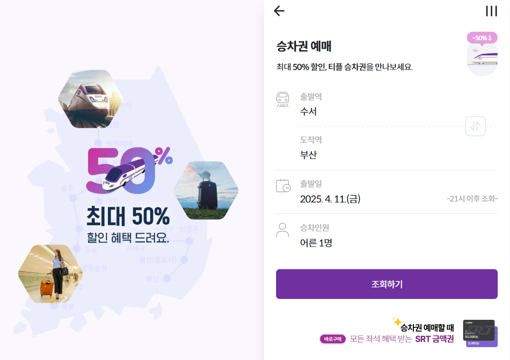Click the calendar icon beside 출발일
Viewport: 510px width, 360px height.
click(x=283, y=186)
